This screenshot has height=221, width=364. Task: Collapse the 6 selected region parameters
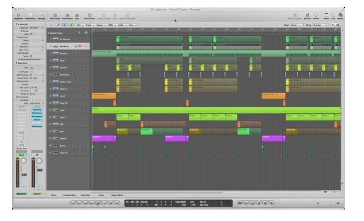click(16, 24)
